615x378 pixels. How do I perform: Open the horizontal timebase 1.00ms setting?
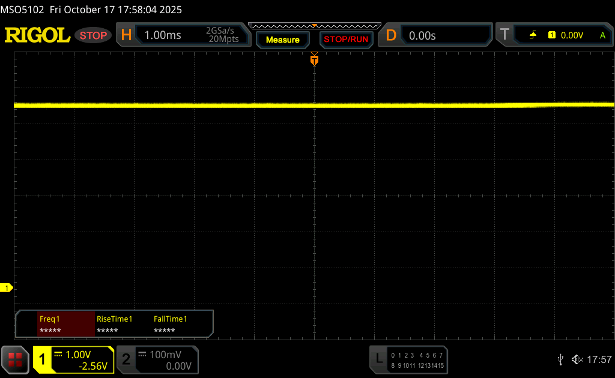pos(180,35)
